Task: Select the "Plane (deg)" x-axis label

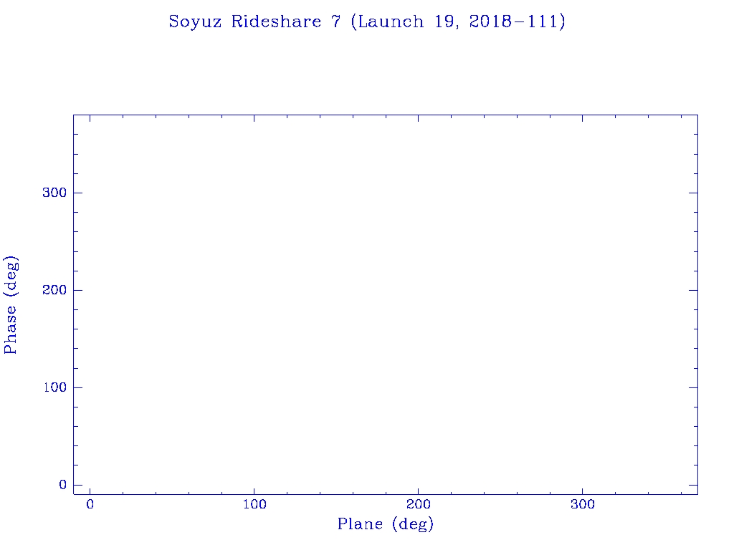Action: click(x=386, y=525)
